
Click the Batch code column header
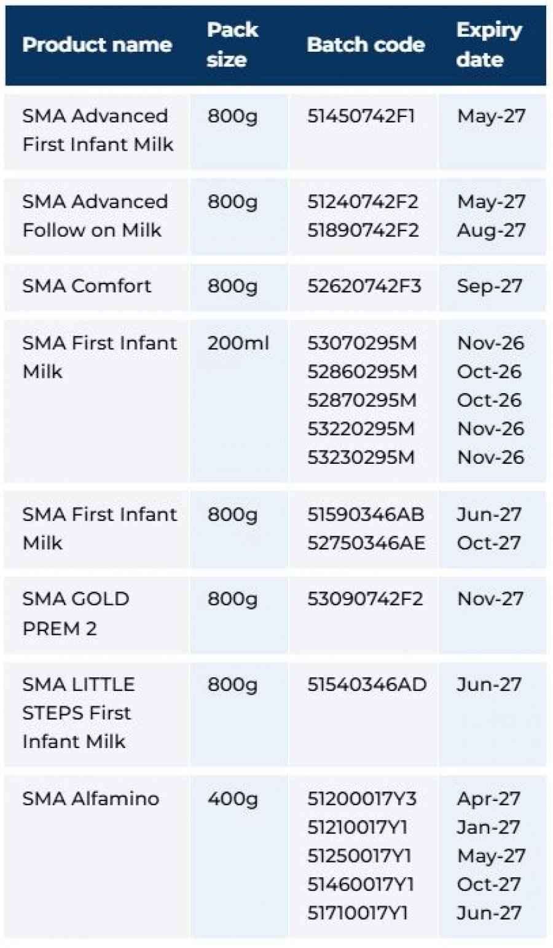click(366, 45)
